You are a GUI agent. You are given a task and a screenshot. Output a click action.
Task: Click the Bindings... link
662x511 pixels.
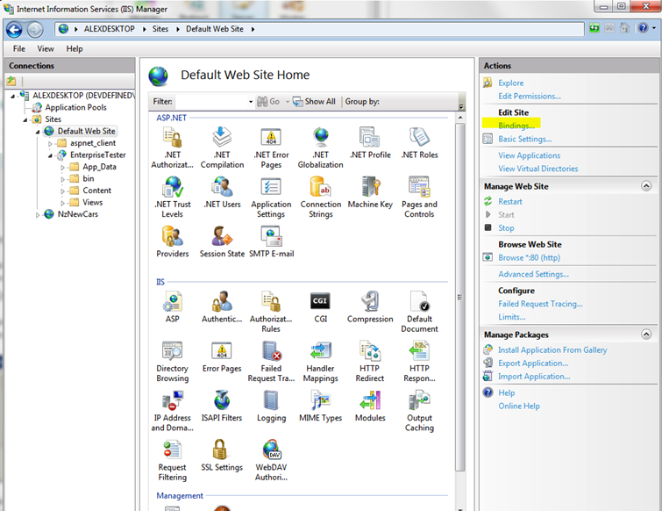coord(516,126)
